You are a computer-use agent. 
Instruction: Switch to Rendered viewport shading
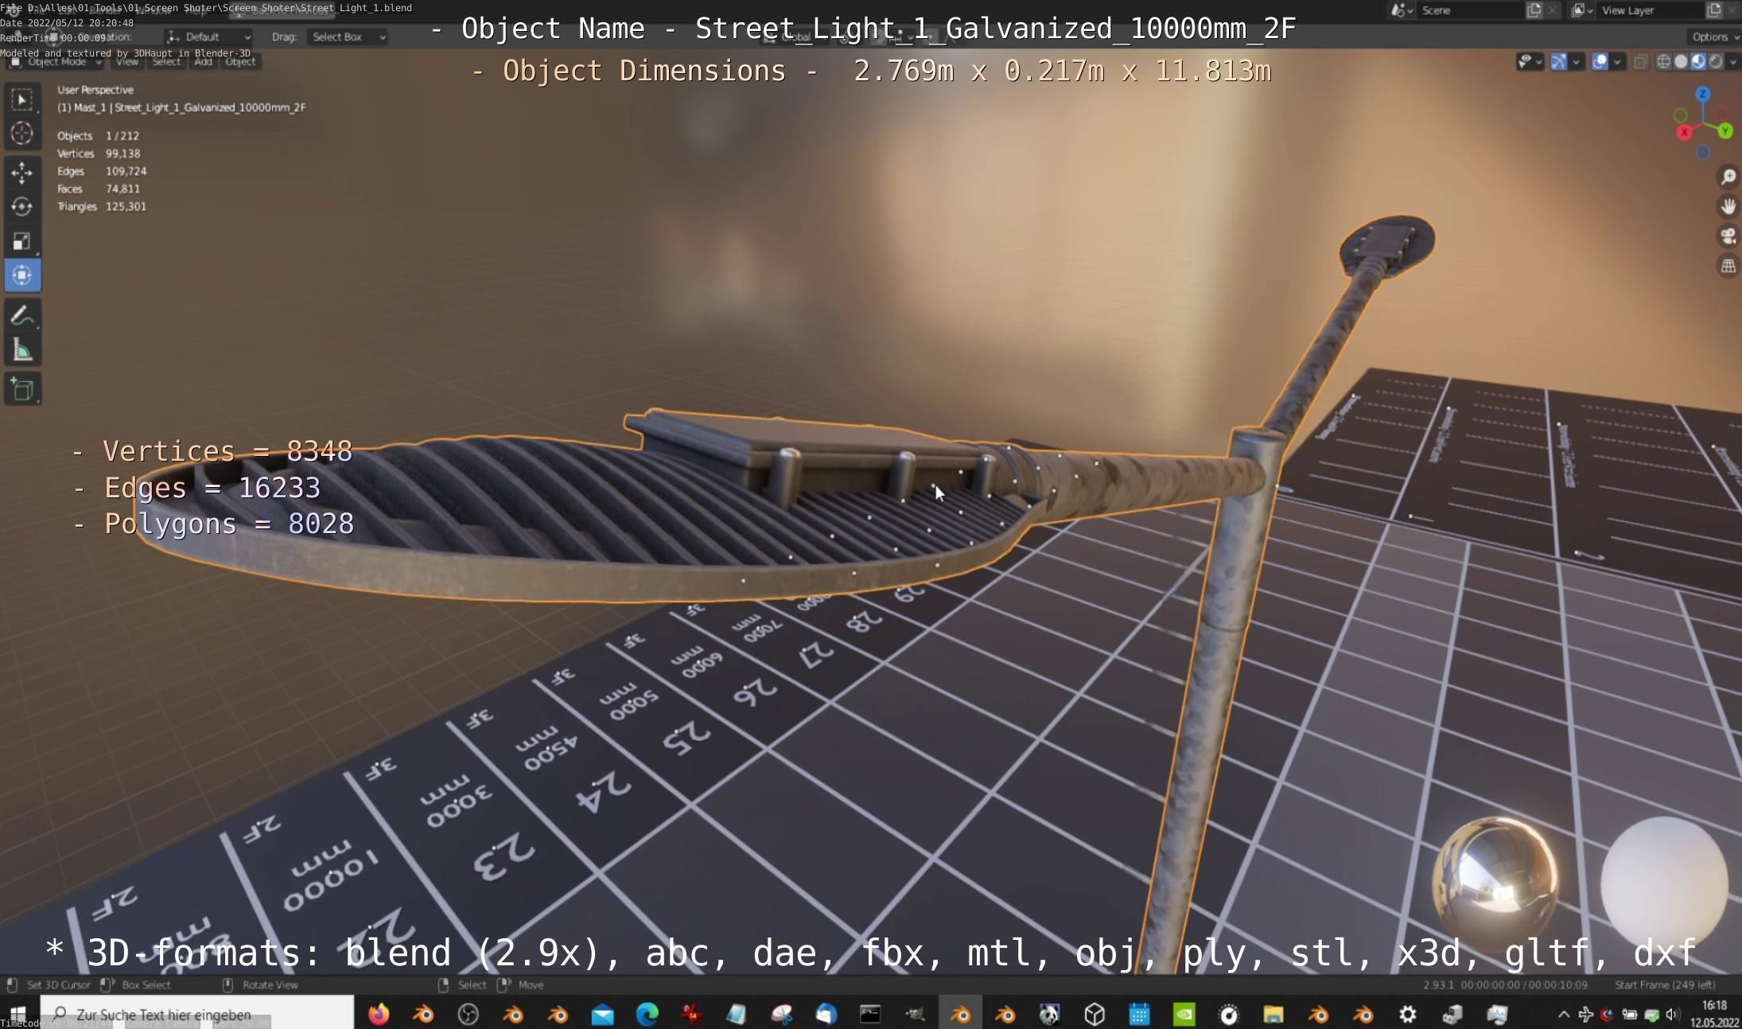pos(1716,61)
